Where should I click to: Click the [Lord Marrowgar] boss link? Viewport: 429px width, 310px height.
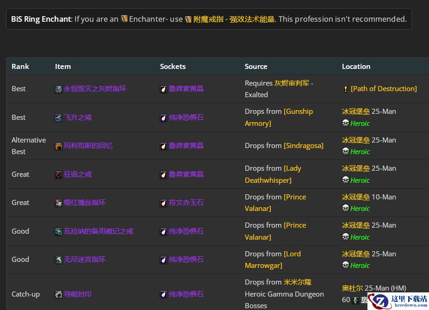[x=273, y=260]
